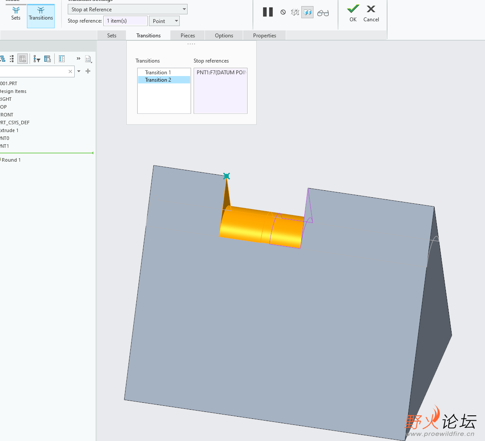Click the glasses verify preview icon
Viewport: 485px width, 441px height.
tap(323, 13)
